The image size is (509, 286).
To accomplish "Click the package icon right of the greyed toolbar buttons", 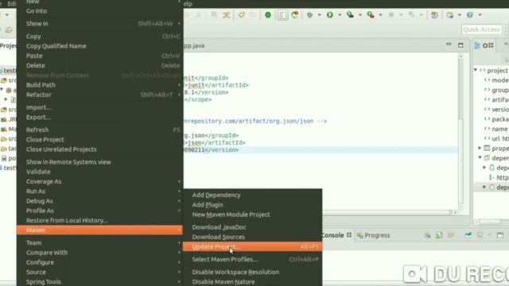I will point(434,15).
